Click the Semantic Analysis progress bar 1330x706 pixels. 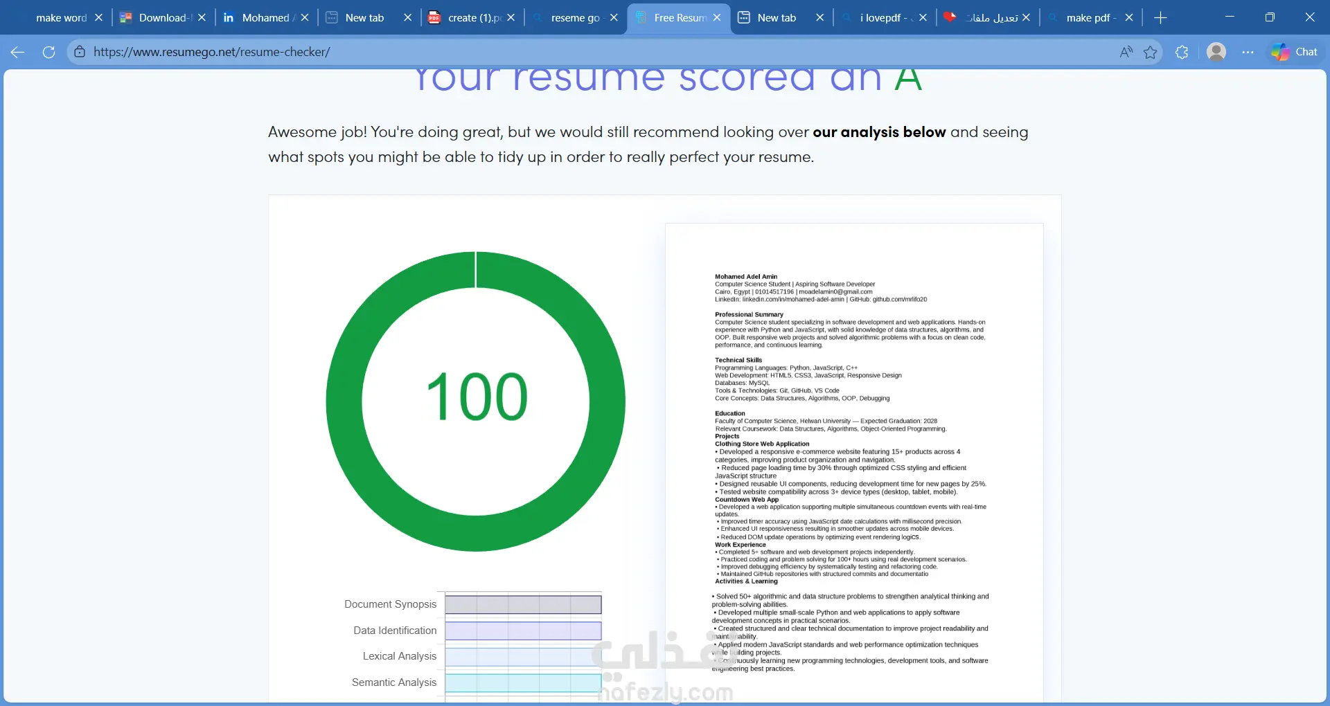pyautogui.click(x=523, y=682)
